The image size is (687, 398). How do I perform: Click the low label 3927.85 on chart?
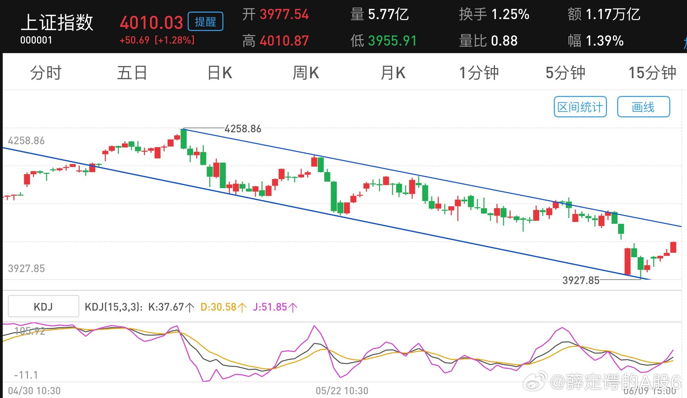coord(581,280)
